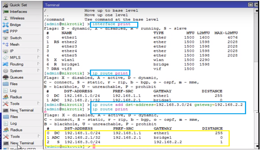Click the Interfaces icon in sidebar
This screenshot has width=261, height=150.
click(x=5, y=12)
